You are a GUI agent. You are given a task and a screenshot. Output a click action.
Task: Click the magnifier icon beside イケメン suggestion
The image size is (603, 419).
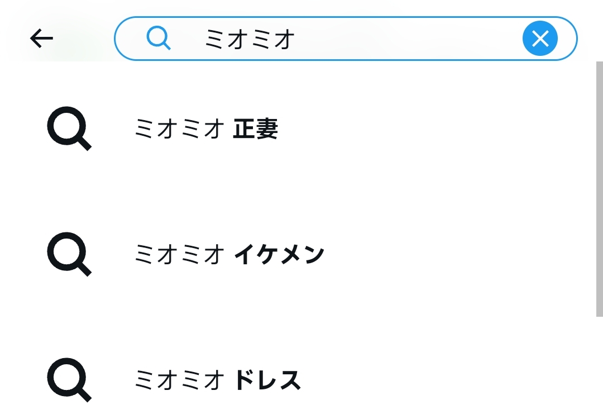(x=69, y=254)
